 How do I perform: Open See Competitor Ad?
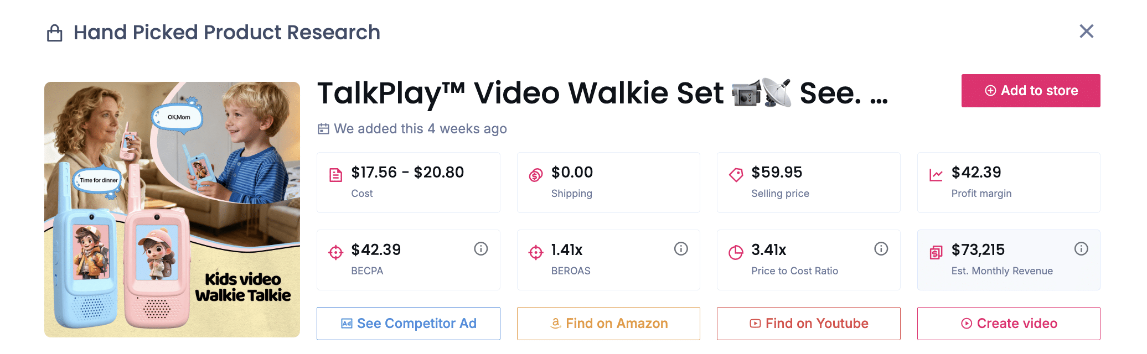[409, 324]
